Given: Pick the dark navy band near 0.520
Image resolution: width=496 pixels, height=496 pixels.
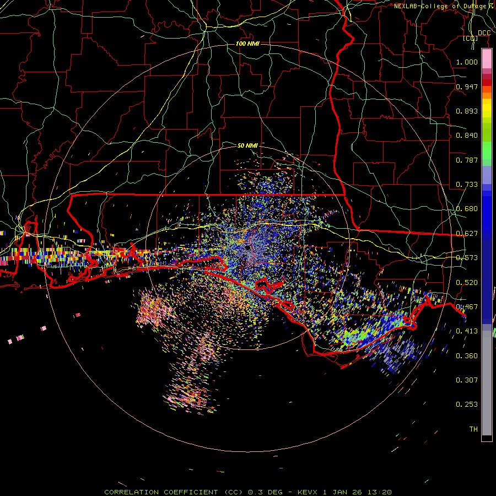Looking at the screenshot, I should point(487,278).
